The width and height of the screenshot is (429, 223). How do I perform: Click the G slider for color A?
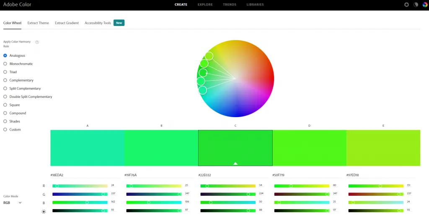tap(80, 194)
